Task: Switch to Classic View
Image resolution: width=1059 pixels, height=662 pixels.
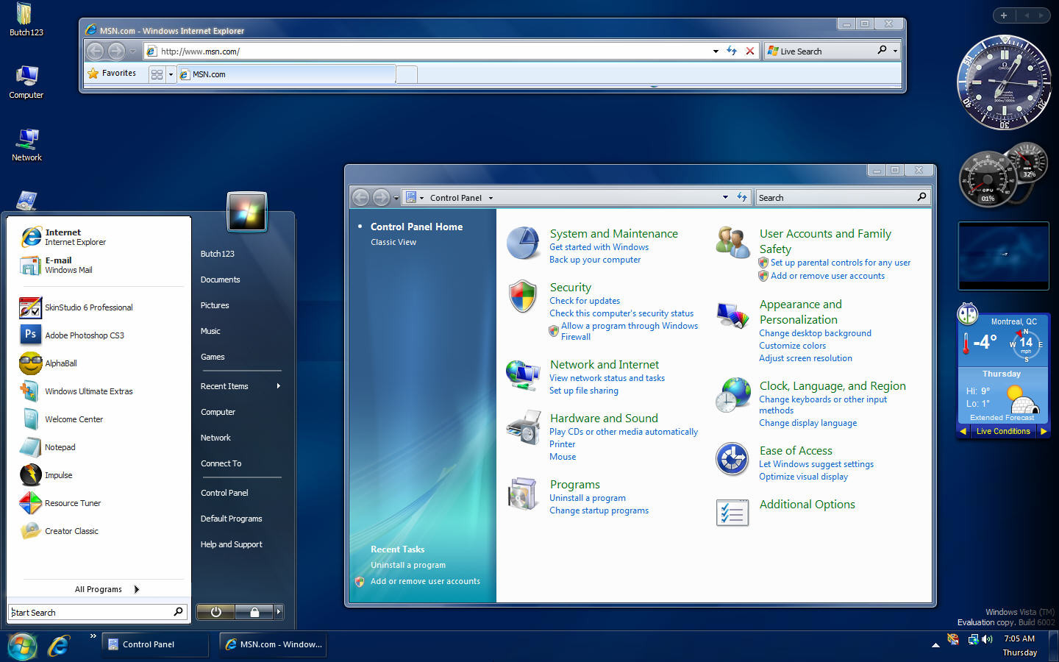Action: pos(393,242)
